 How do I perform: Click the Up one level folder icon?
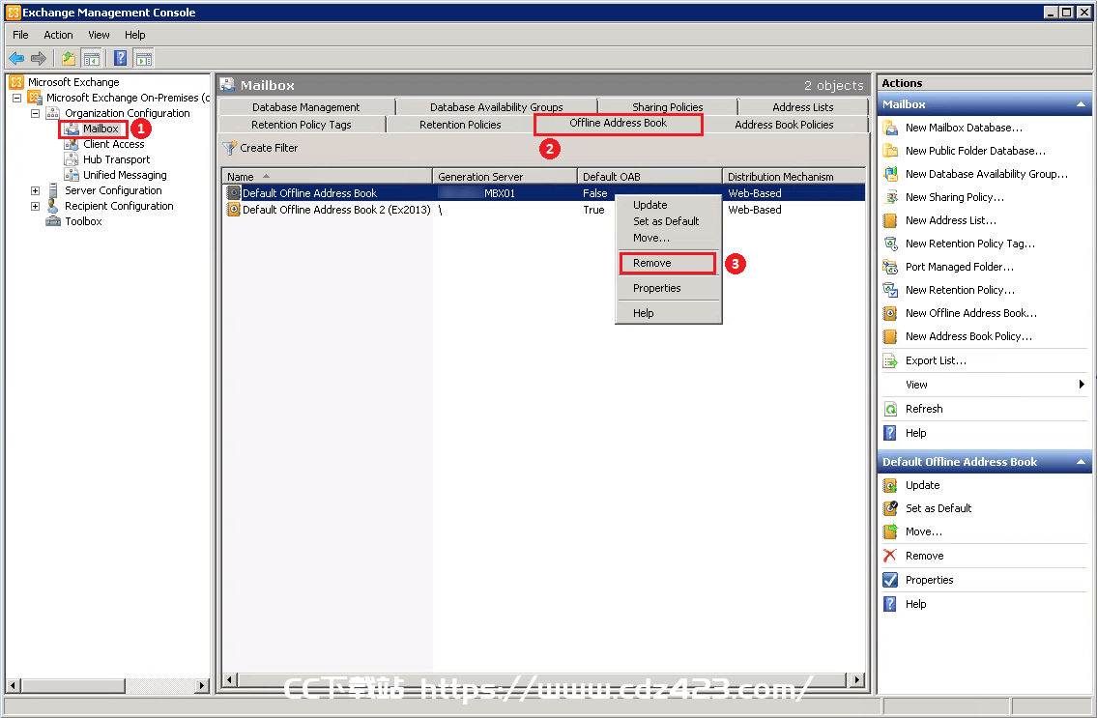coord(69,59)
